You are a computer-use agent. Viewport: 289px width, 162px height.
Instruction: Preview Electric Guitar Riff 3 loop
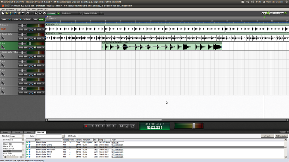(27, 157)
